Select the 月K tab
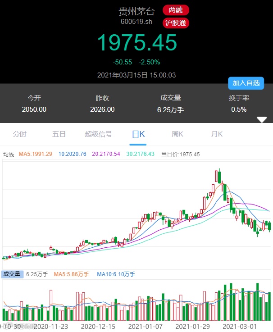This screenshot has width=273, height=332. [217, 134]
